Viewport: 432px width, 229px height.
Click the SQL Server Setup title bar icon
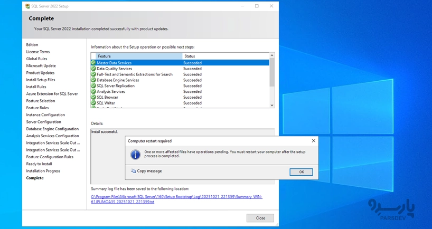pos(27,6)
